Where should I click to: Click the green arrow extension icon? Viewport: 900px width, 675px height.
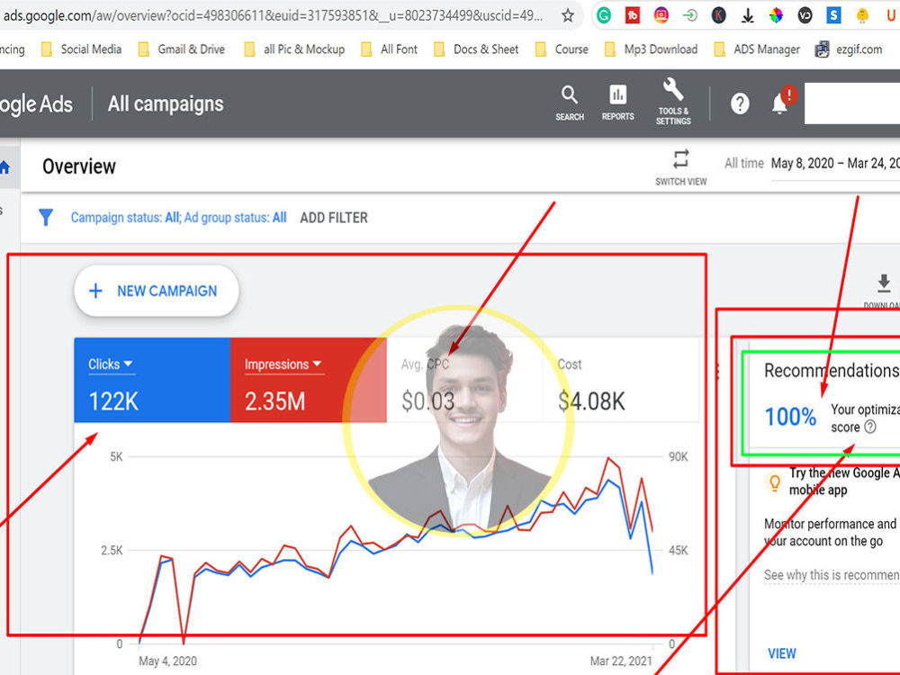click(690, 15)
